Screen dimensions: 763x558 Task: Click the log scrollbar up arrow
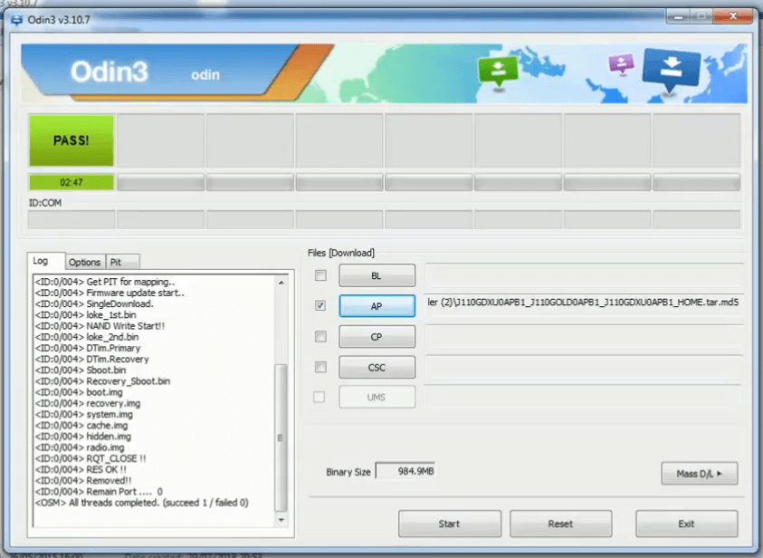[x=281, y=283]
